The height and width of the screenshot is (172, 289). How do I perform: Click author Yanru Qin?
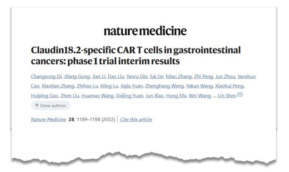pyautogui.click(x=137, y=76)
